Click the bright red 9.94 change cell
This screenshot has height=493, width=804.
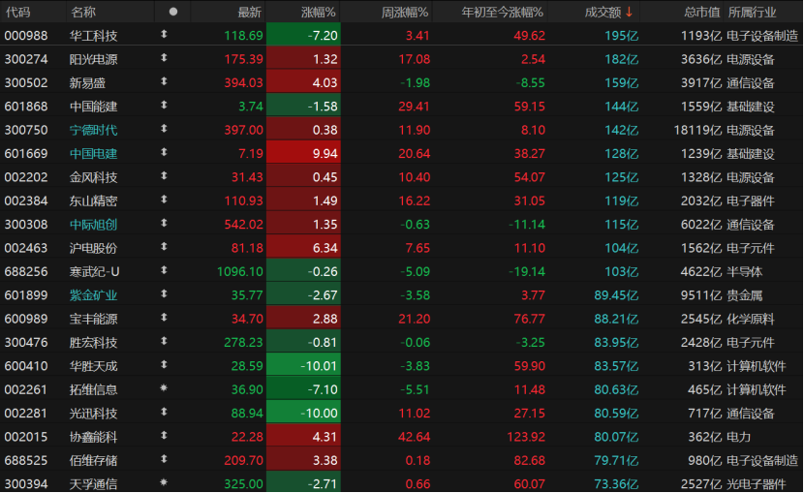[302, 154]
